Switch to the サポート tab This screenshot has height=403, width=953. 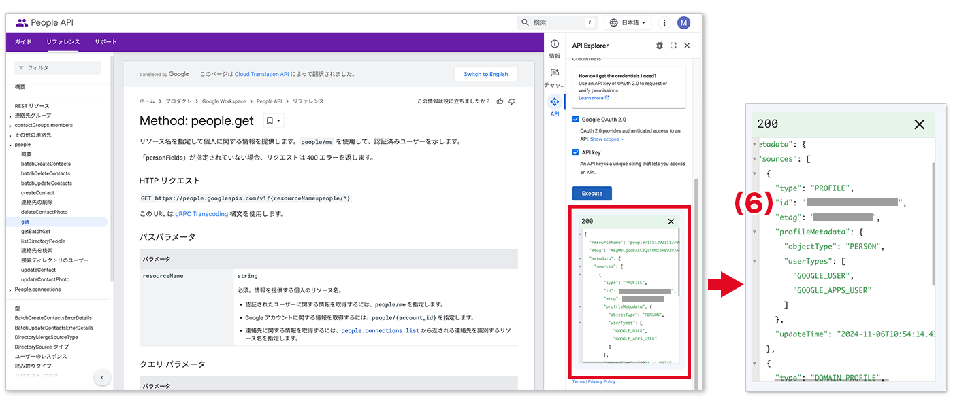pos(106,42)
